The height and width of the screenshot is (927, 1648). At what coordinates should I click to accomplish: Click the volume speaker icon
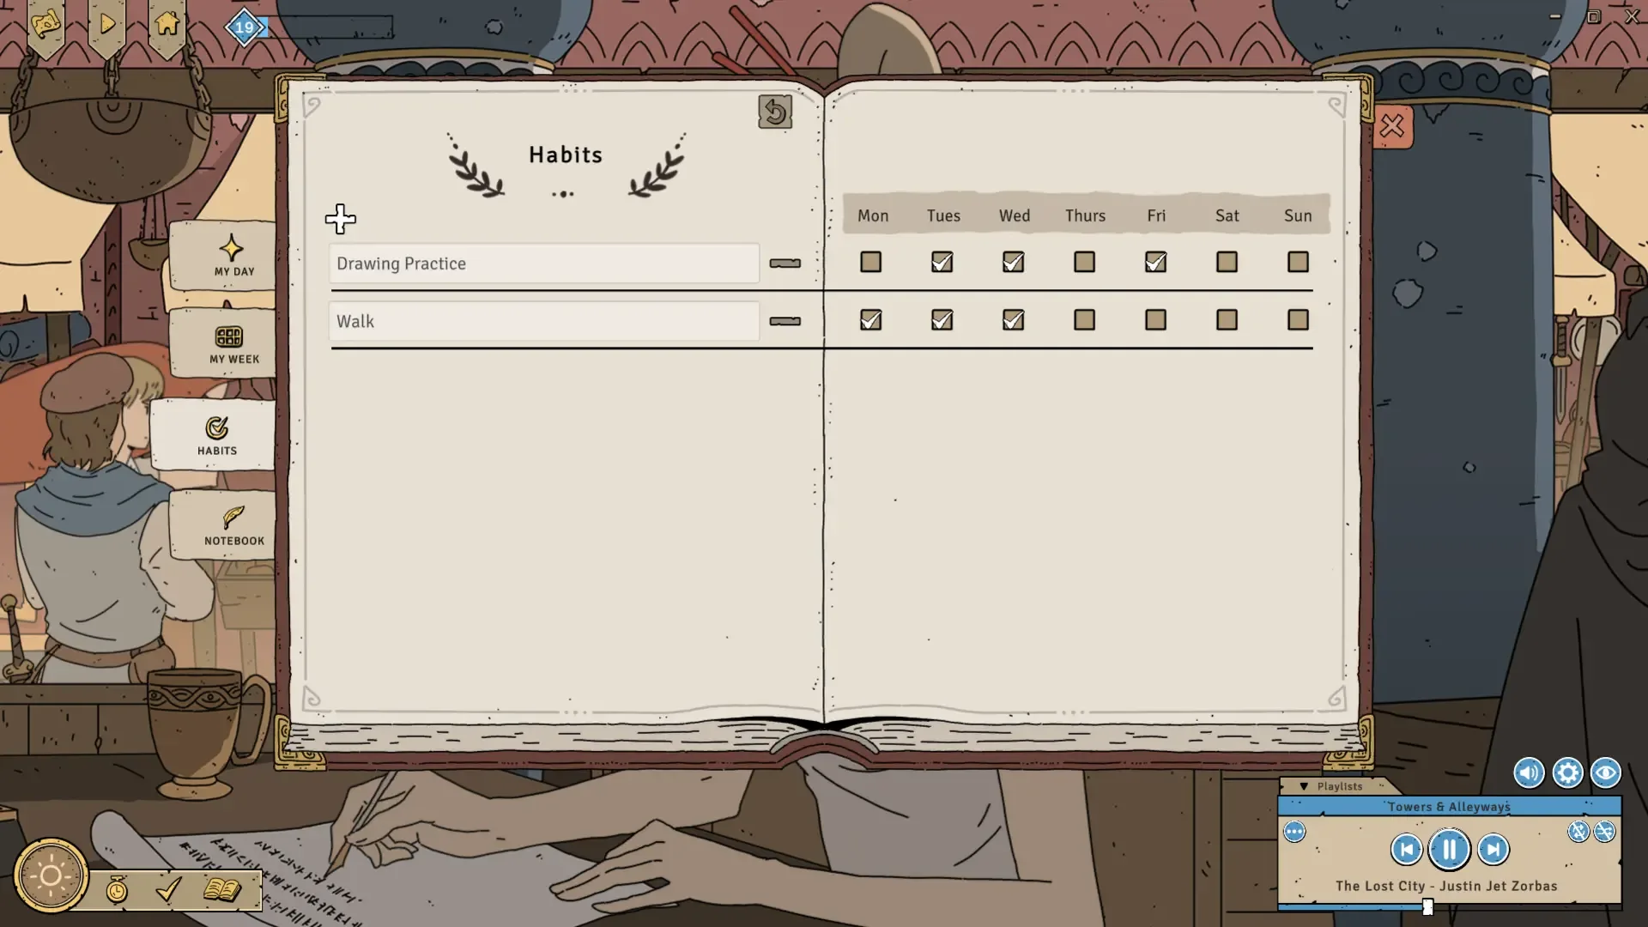pos(1529,773)
